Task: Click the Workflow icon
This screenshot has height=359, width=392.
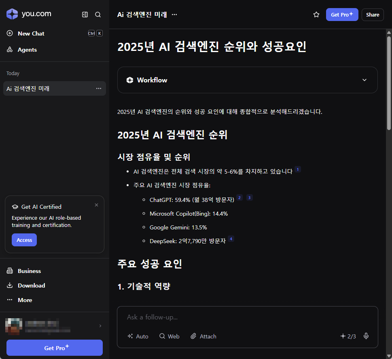Action: tap(130, 80)
